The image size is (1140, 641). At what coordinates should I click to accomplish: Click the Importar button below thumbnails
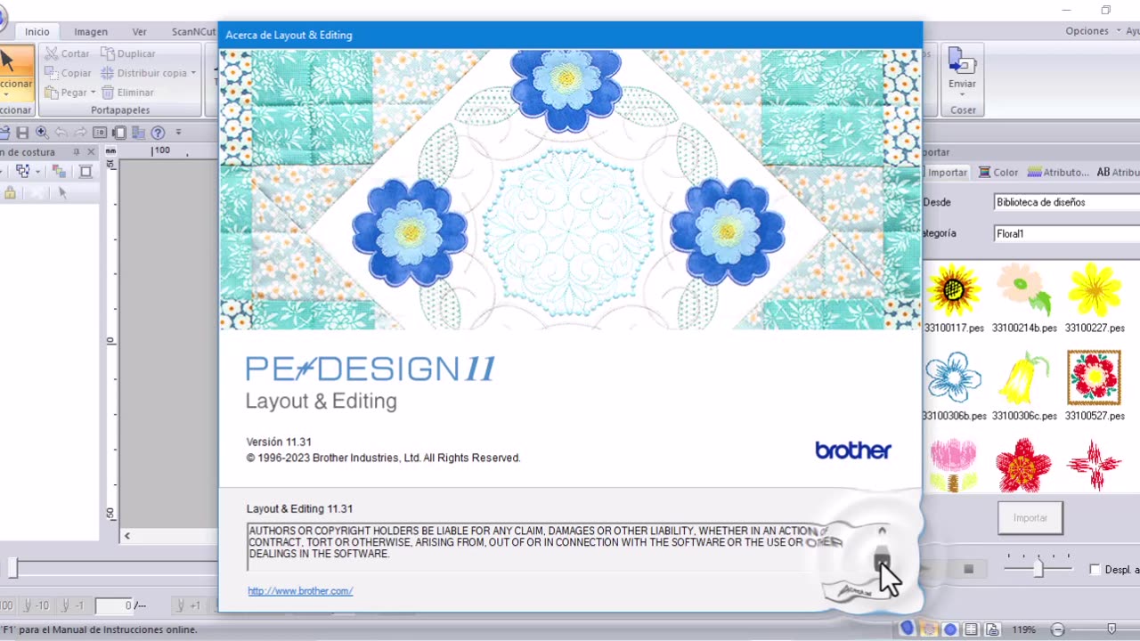[x=1030, y=517]
